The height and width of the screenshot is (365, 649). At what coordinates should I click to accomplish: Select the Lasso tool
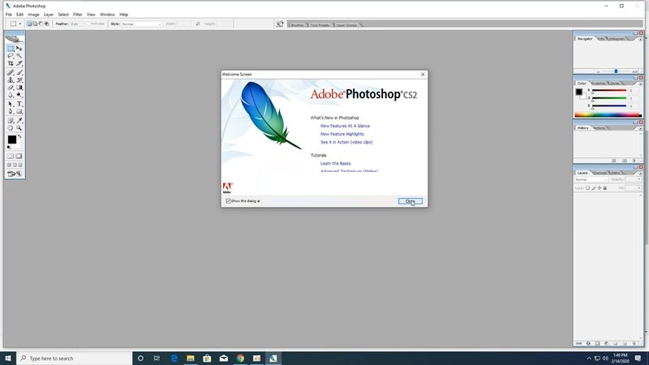pos(11,56)
